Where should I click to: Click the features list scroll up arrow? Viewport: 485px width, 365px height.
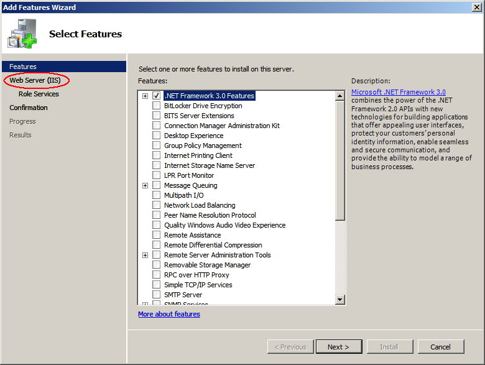340,96
